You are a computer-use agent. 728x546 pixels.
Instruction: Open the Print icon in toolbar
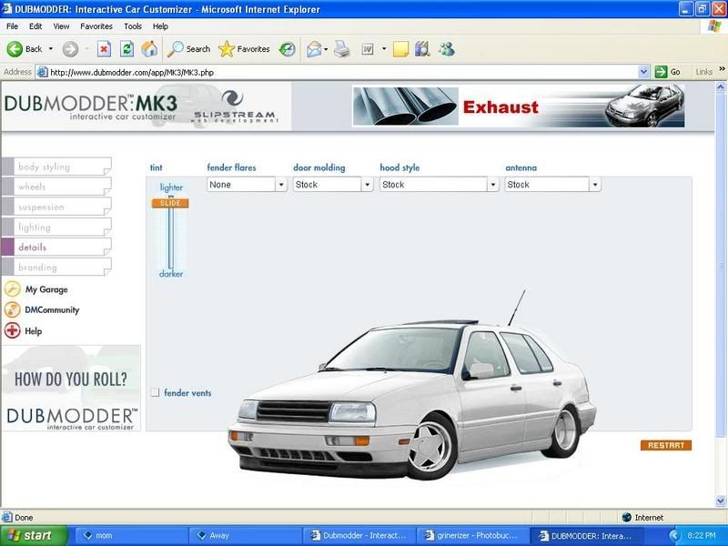tap(342, 49)
